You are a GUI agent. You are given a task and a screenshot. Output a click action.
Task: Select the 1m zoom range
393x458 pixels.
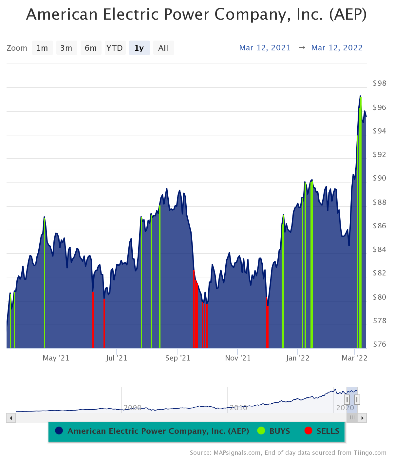(x=42, y=48)
